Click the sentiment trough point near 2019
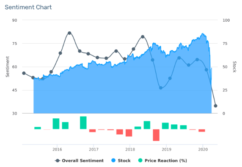This screenshot has height=167, width=242. (161, 88)
